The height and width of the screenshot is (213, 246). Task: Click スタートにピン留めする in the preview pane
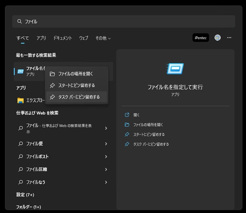(149, 134)
